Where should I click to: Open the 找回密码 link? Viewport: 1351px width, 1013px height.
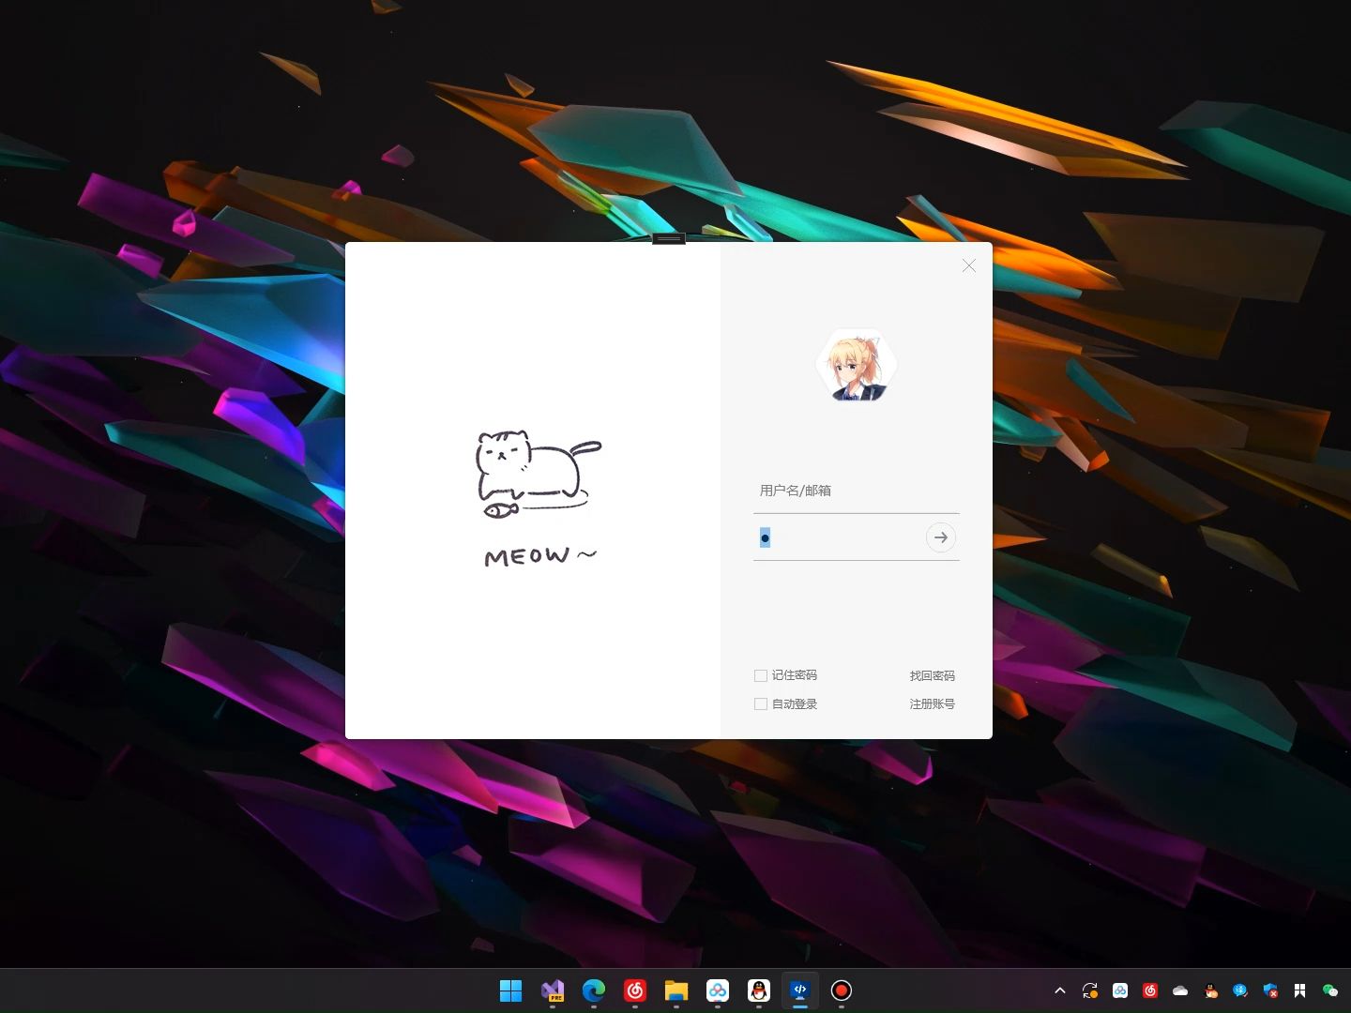tap(932, 675)
